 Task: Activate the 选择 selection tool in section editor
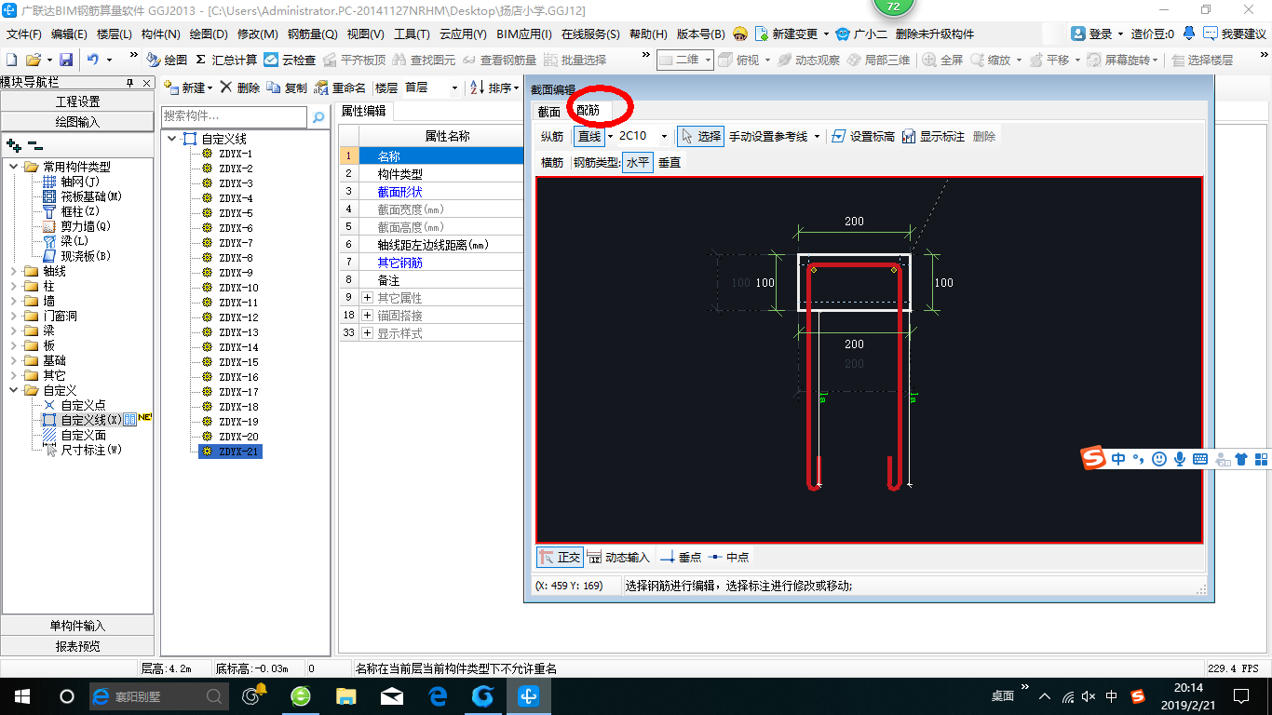pos(700,136)
